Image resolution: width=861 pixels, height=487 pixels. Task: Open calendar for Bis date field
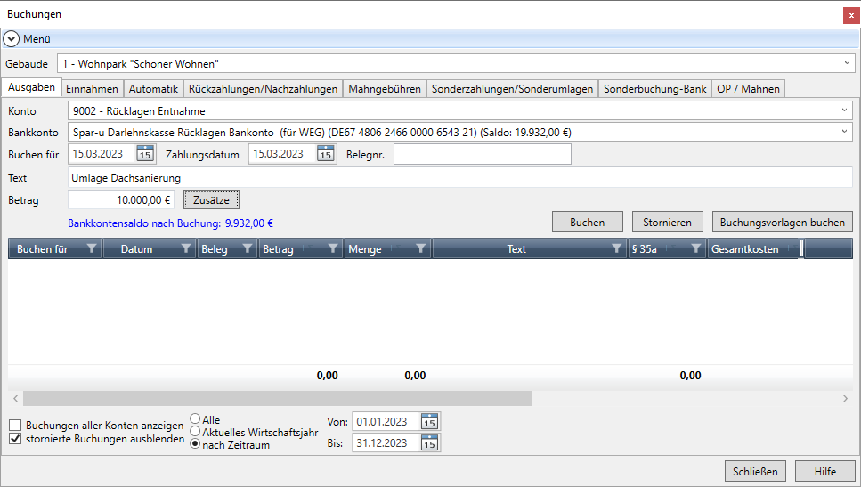(430, 442)
